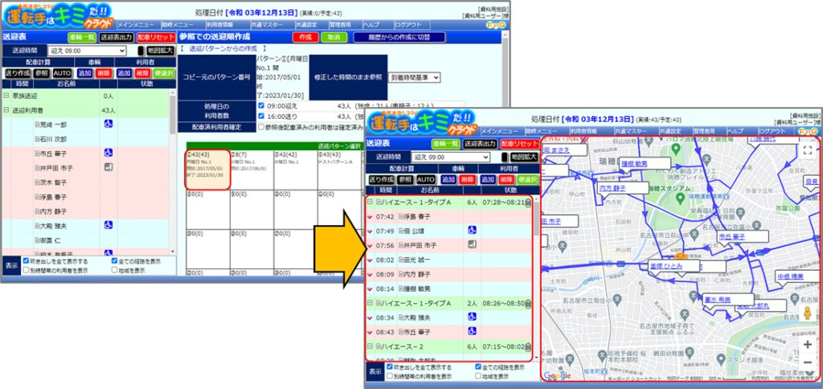Collapse ハイエース－1-タイプA group with 2人
The width and height of the screenshot is (823, 389).
click(x=370, y=304)
